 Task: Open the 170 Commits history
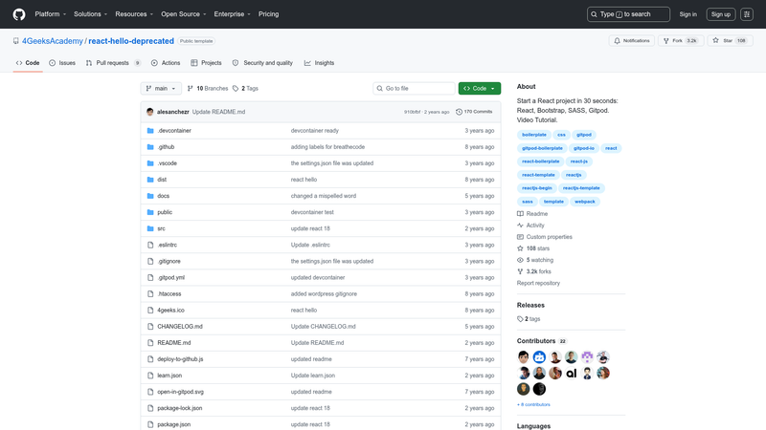(x=474, y=112)
